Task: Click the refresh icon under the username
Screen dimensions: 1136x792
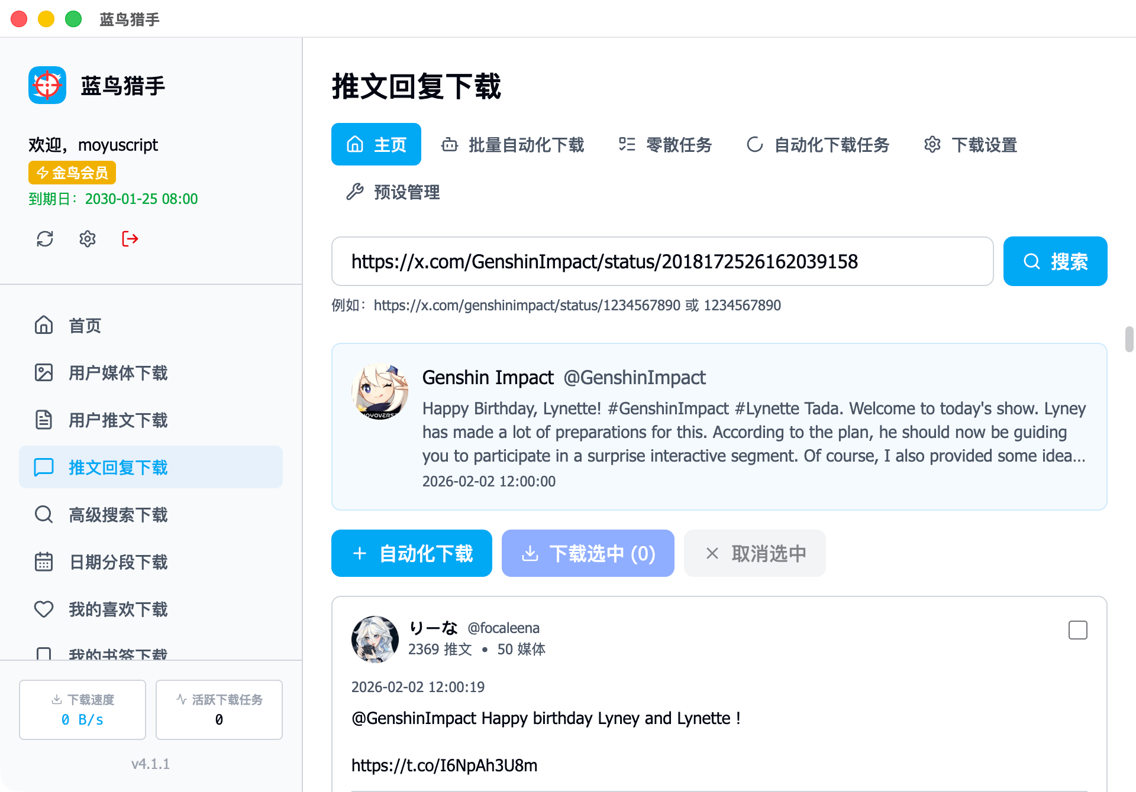Action: point(45,239)
